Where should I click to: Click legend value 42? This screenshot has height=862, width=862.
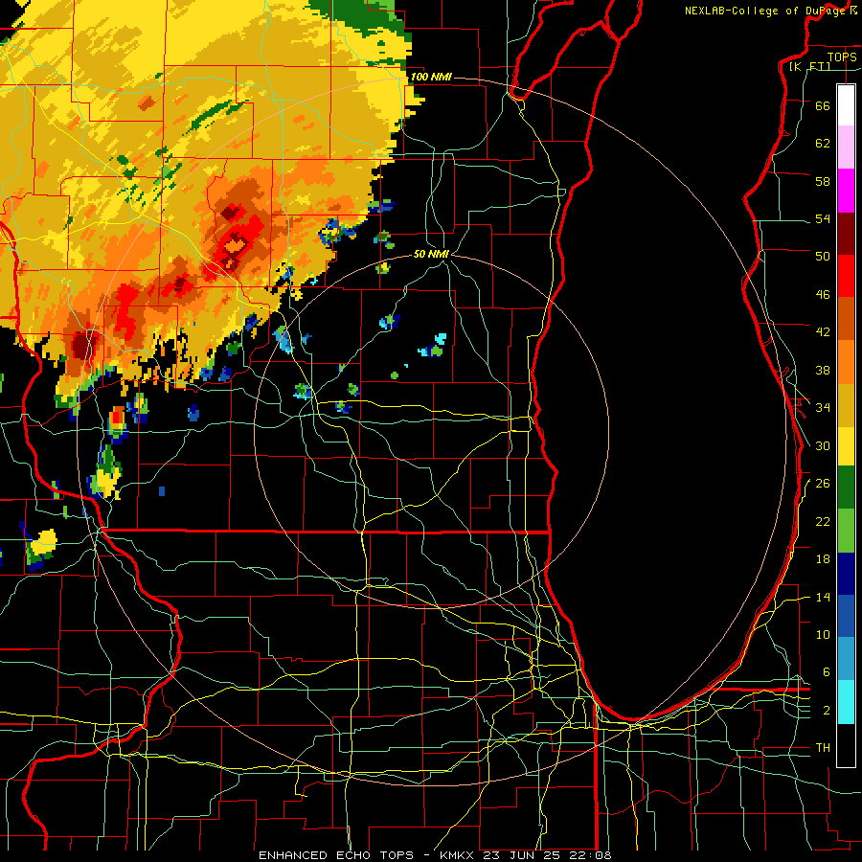(823, 332)
